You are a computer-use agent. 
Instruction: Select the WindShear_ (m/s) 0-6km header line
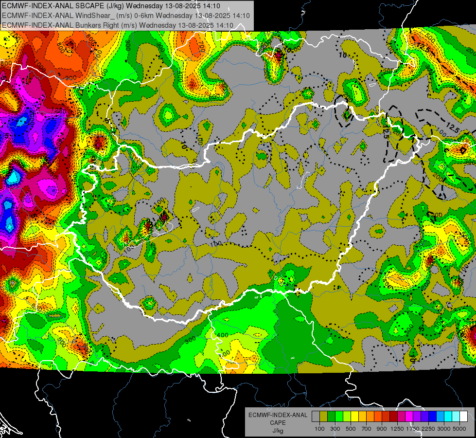point(125,16)
